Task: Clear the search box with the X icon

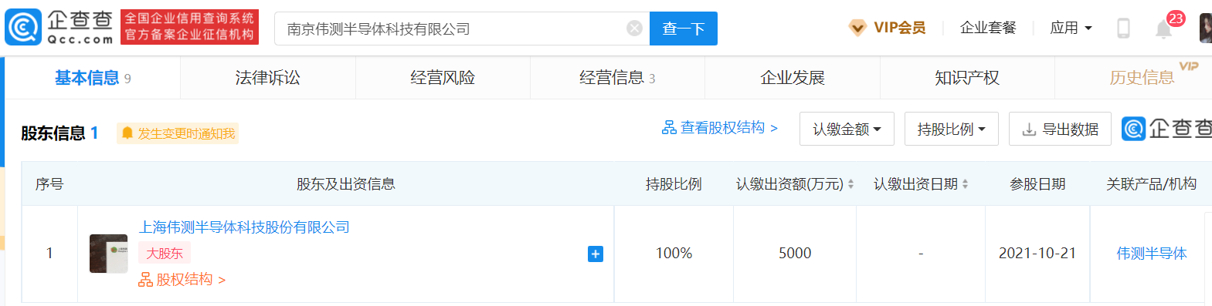Action: 634,29
